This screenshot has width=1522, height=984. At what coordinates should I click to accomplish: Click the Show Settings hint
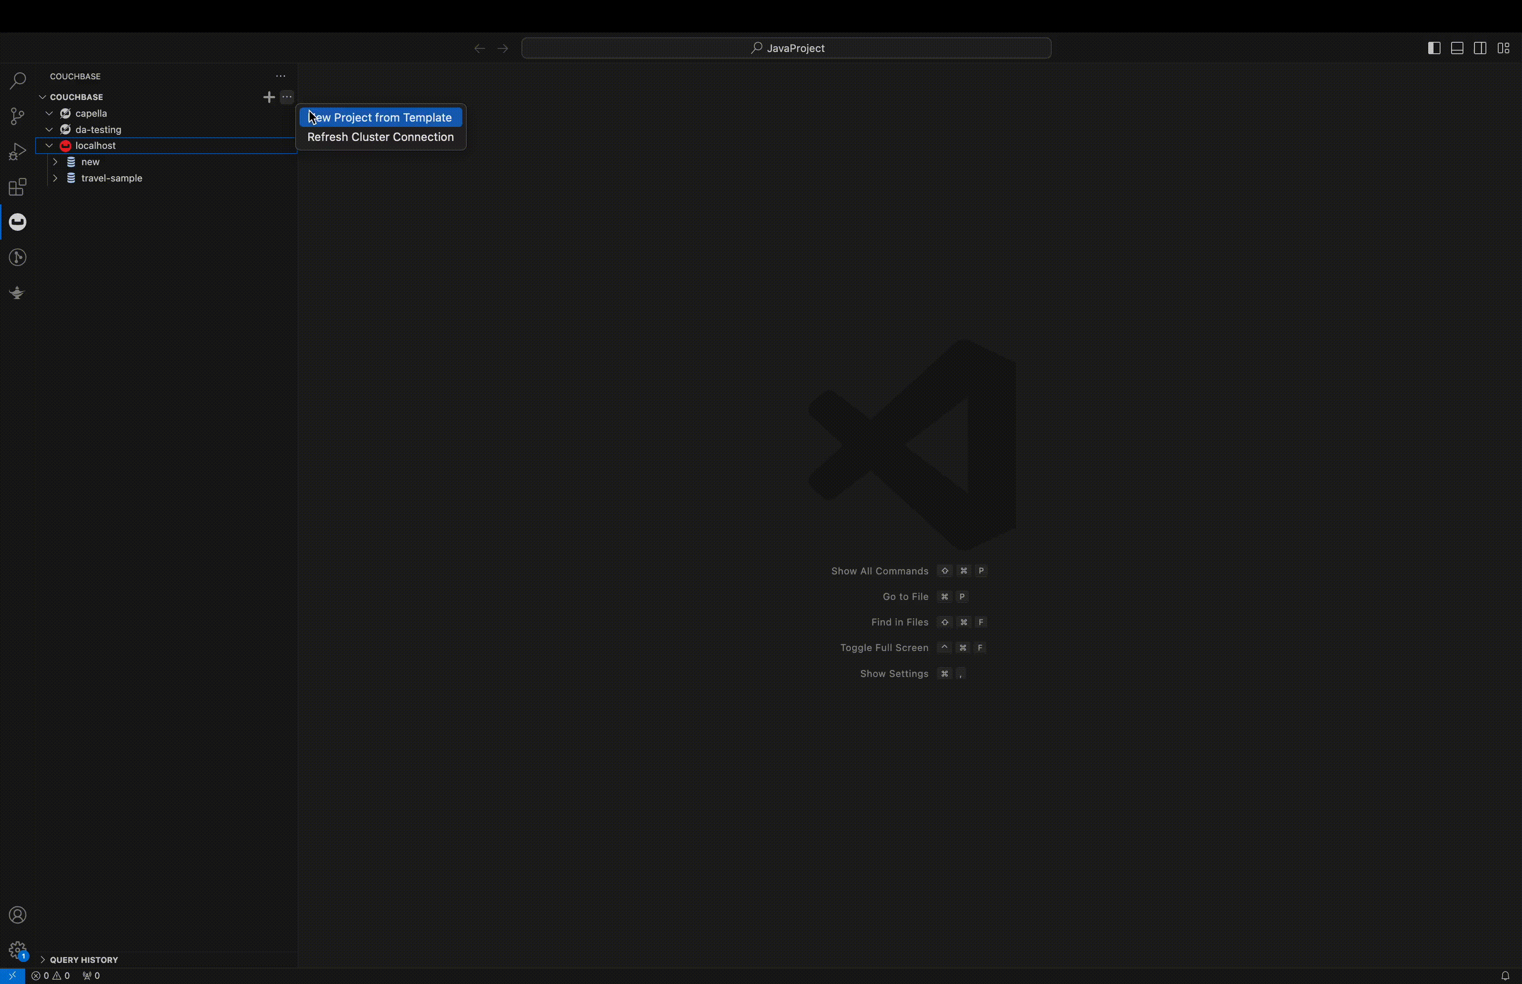coord(894,674)
